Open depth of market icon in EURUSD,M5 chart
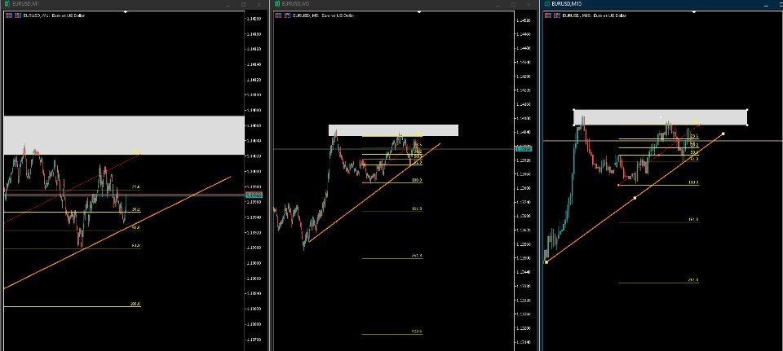Screen dimensions: 783x351 286,15
